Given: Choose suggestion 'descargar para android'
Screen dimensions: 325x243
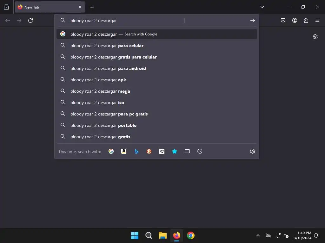Looking at the screenshot, I should (157, 68).
